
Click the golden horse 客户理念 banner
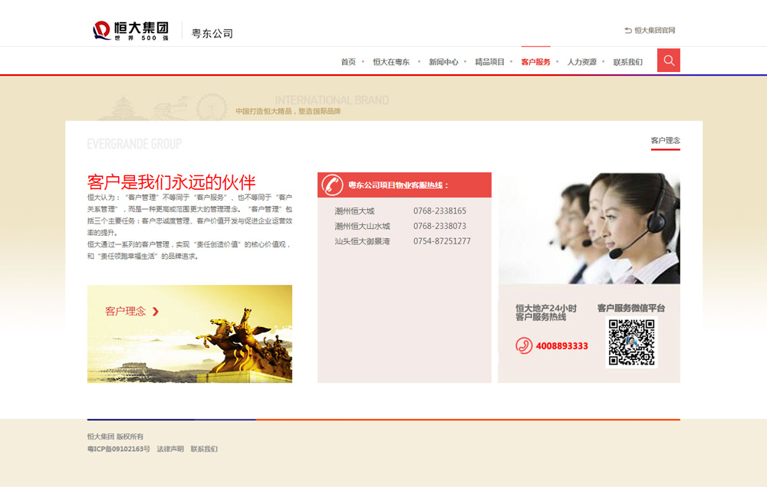pyautogui.click(x=189, y=334)
